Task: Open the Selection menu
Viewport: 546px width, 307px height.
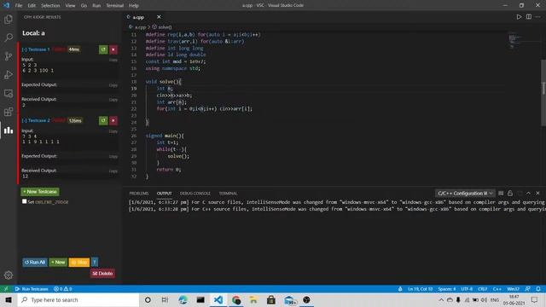Action: pyautogui.click(x=50, y=6)
